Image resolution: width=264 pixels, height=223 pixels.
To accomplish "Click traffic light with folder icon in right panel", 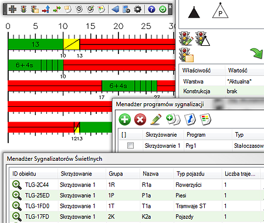I will coord(186,55).
